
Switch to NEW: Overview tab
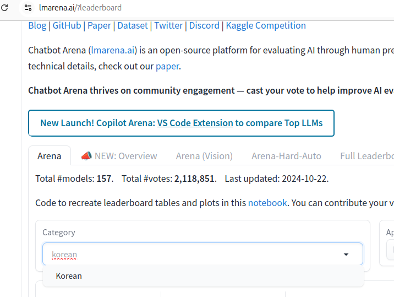click(119, 156)
